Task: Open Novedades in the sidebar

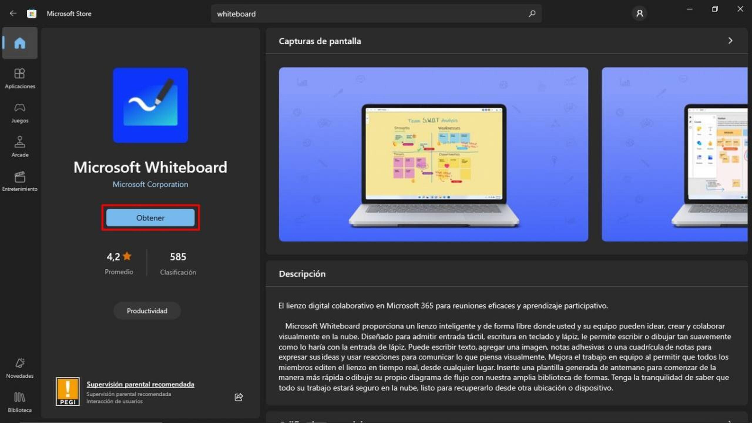Action: point(20,368)
